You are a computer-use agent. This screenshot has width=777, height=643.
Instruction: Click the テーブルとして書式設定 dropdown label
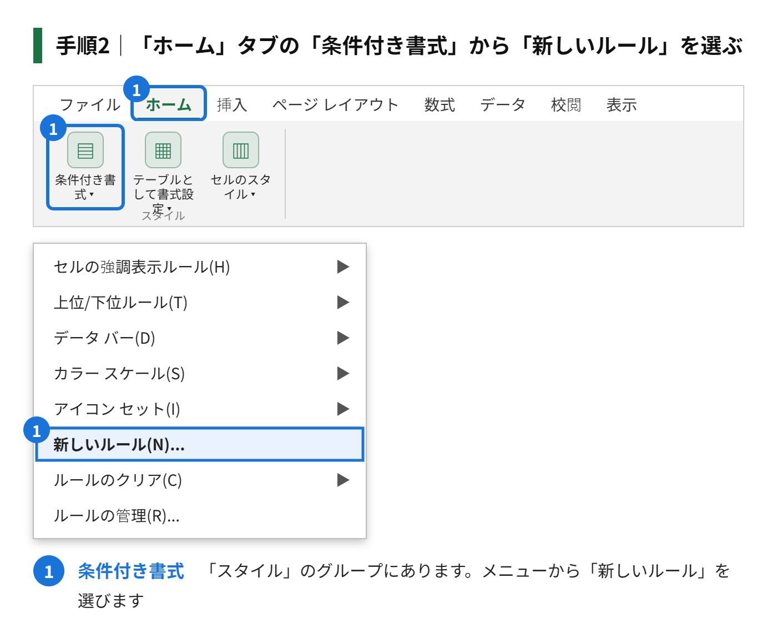[163, 194]
